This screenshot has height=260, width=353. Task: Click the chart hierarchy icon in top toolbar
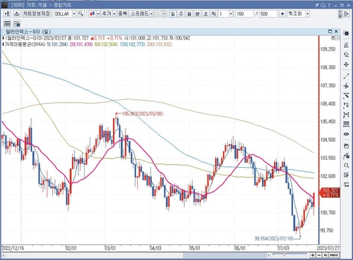pyautogui.click(x=16, y=14)
